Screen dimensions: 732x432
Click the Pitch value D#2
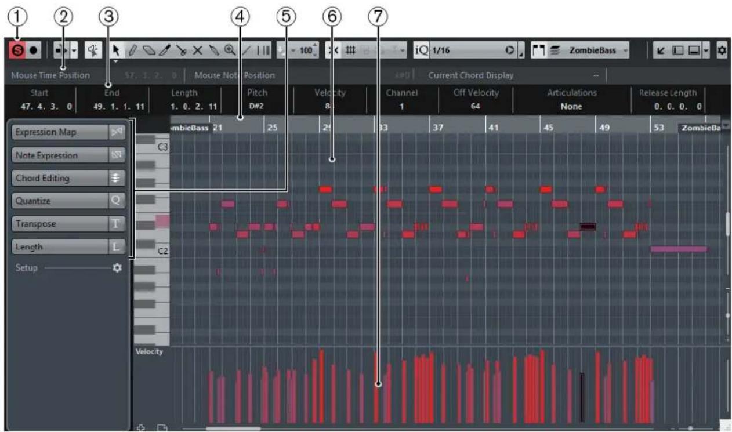click(x=257, y=107)
